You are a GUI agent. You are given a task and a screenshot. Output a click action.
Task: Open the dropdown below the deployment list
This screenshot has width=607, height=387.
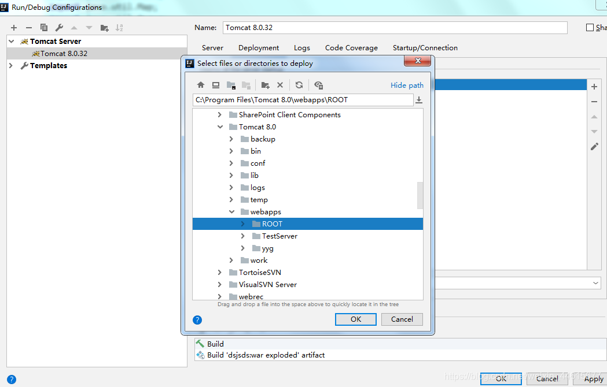595,283
